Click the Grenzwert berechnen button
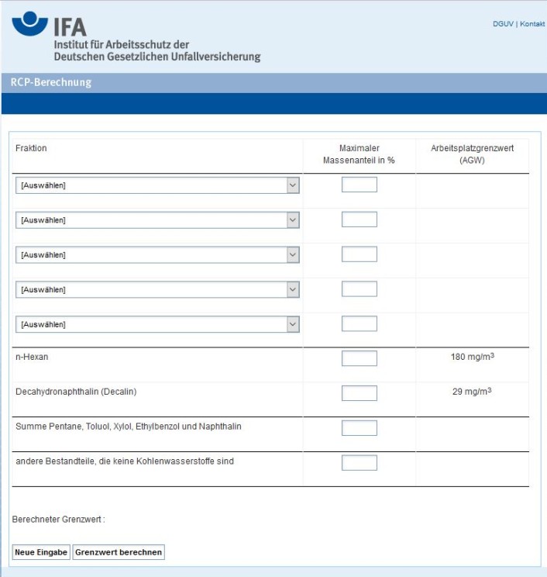Image resolution: width=547 pixels, height=577 pixels. [119, 552]
